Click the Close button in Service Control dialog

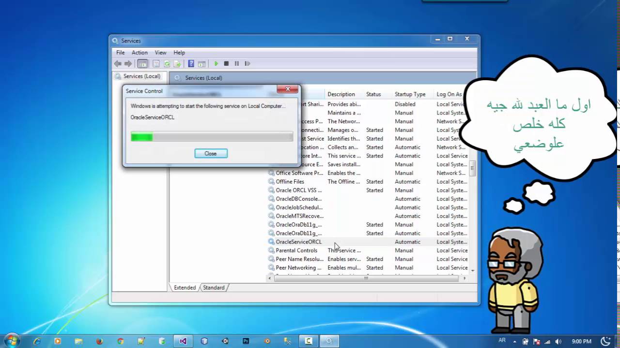(211, 153)
